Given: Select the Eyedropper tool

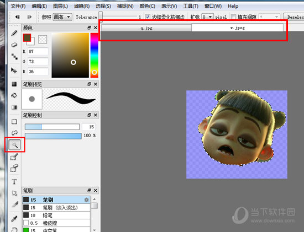Looking at the screenshot, I should pyautogui.click(x=14, y=218).
